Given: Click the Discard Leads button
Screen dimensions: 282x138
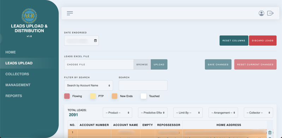Looking at the screenshot, I should (x=263, y=41).
